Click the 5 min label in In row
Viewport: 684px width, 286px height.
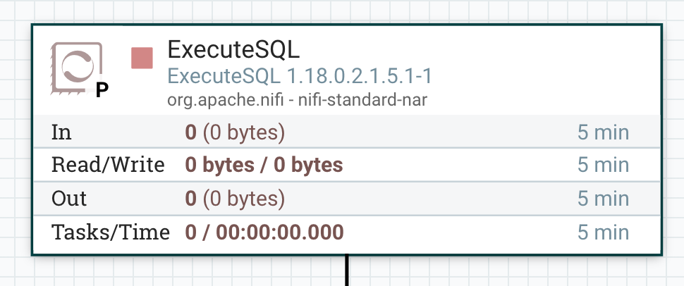603,132
